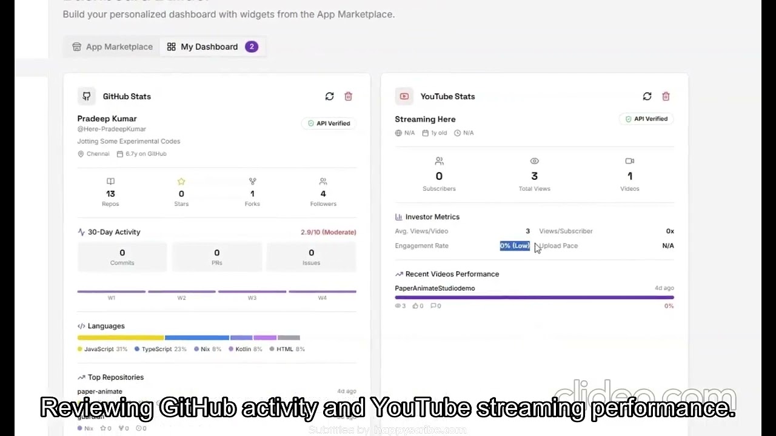Click the trend icon beside Top Repositories
This screenshot has width=776, height=436.
click(x=81, y=377)
